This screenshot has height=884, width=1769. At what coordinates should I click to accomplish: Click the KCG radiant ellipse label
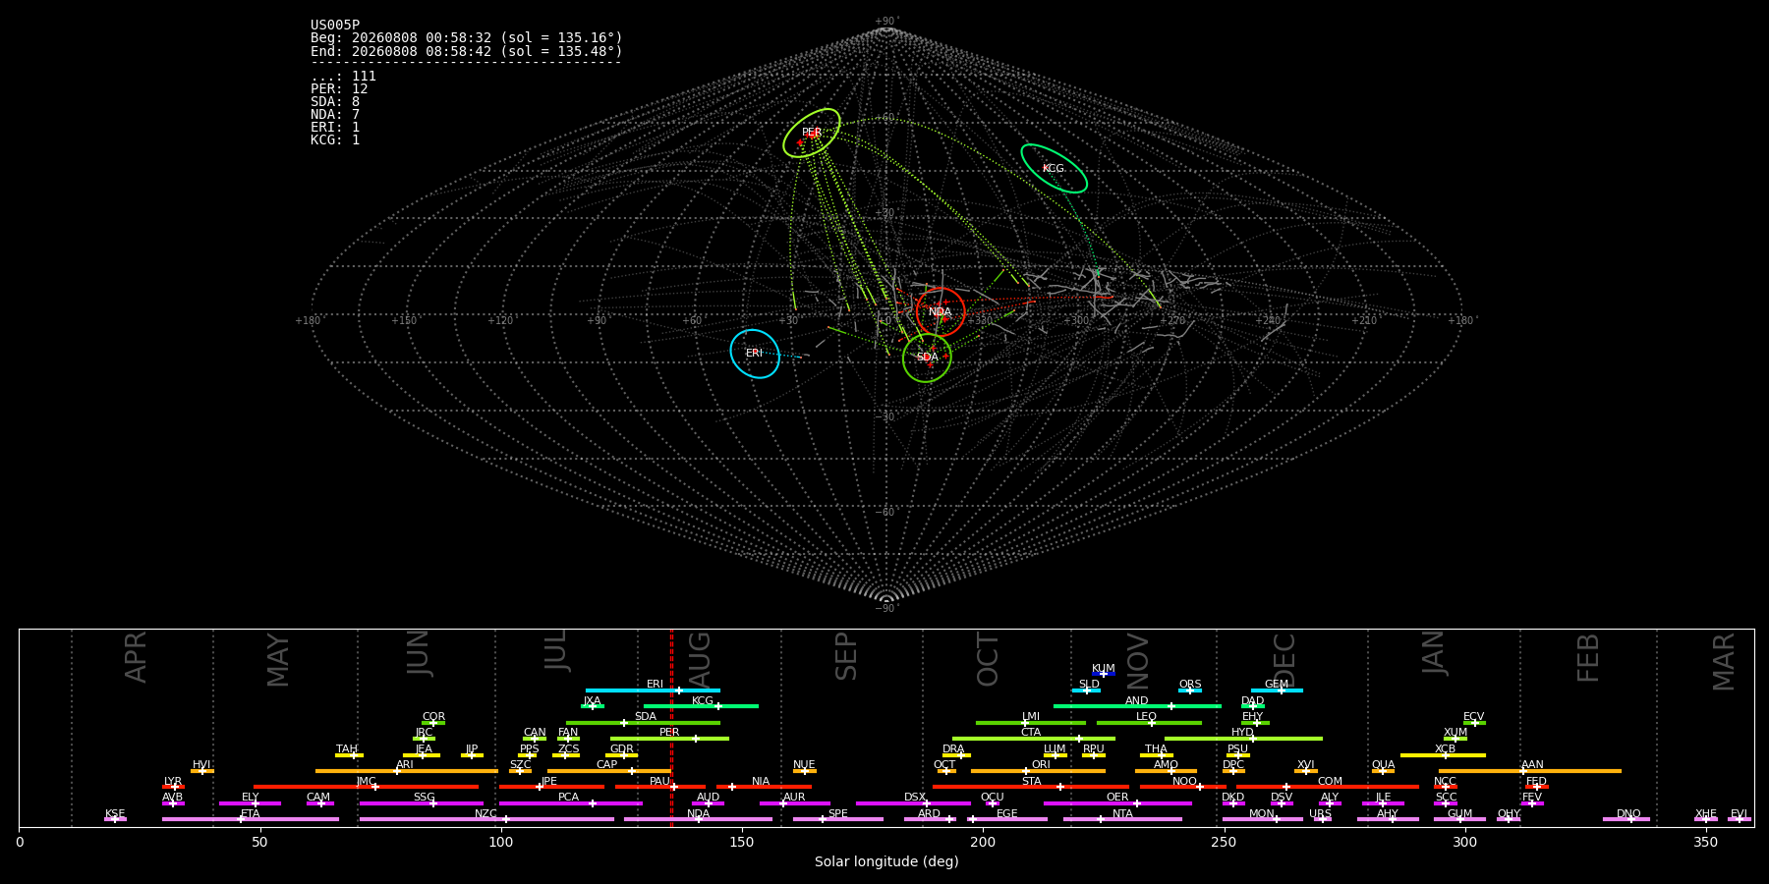click(1053, 169)
